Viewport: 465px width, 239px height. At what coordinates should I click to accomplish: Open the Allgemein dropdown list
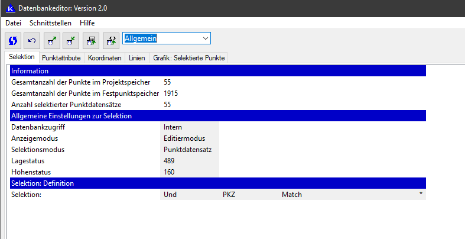(205, 38)
